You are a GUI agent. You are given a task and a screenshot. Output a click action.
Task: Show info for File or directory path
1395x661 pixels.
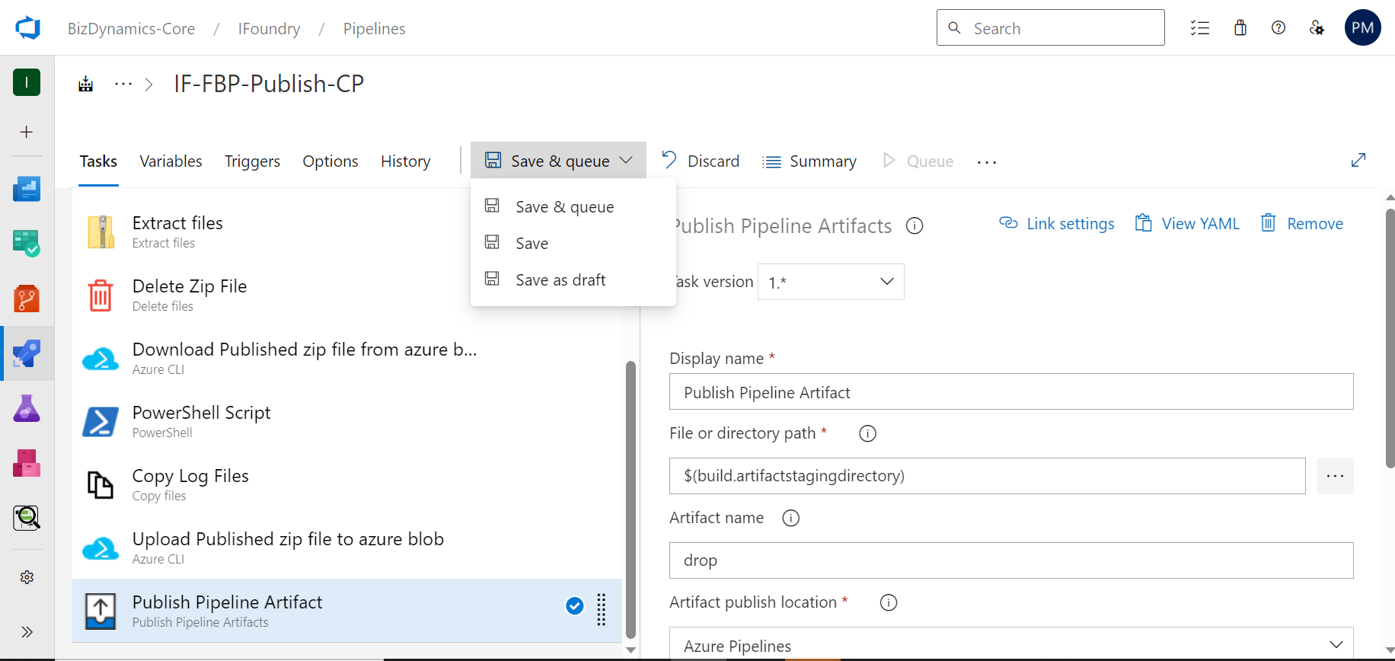coord(867,433)
